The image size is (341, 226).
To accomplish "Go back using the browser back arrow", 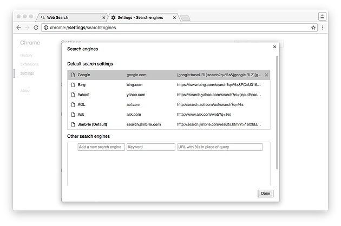I will tap(19, 28).
